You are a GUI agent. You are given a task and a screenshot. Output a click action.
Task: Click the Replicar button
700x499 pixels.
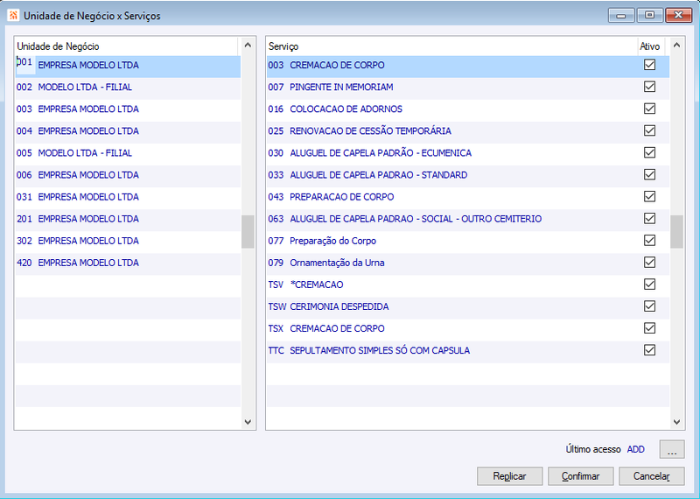point(509,476)
